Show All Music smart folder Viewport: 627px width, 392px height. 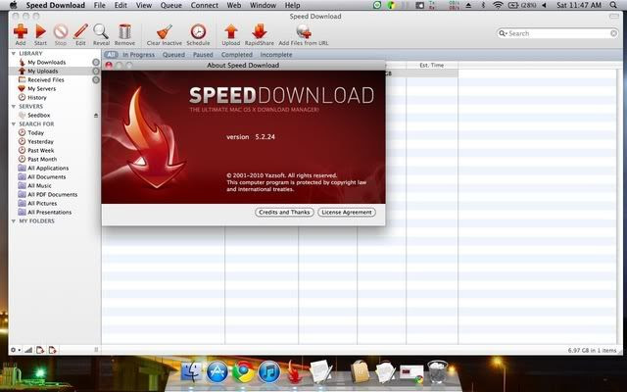pos(39,185)
